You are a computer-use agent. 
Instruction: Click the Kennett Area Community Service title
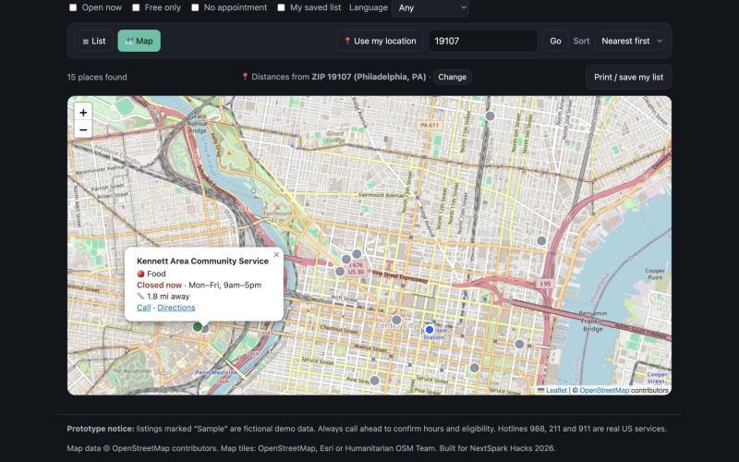pos(202,261)
